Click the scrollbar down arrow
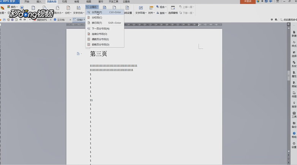The height and width of the screenshot is (165, 297). tap(289, 151)
